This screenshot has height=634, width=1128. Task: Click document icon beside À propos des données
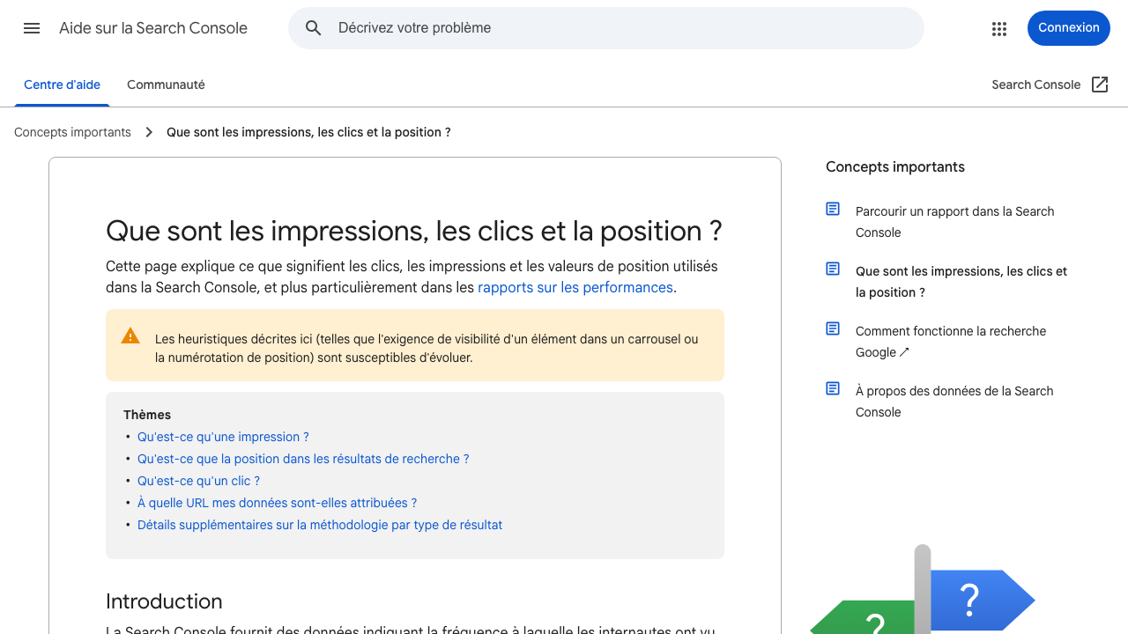click(x=833, y=388)
